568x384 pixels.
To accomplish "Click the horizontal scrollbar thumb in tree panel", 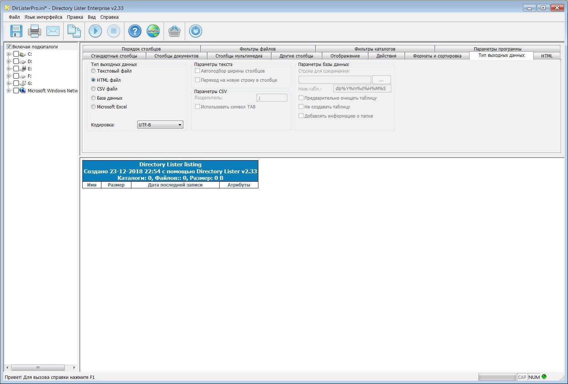I will (x=38, y=368).
